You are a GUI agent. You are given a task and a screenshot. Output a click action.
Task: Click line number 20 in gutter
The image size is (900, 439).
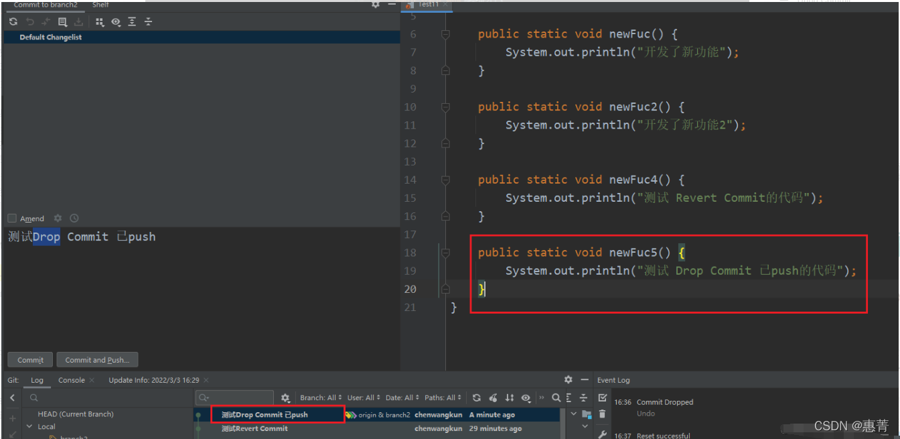[410, 289]
